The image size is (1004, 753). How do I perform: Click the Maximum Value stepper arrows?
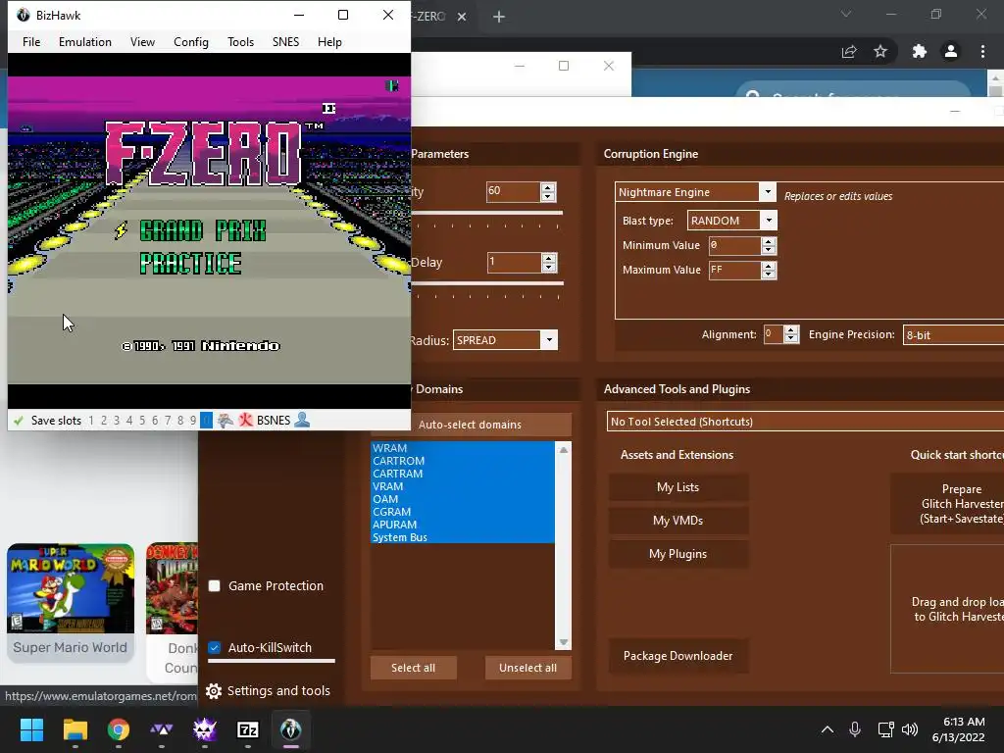tap(769, 271)
